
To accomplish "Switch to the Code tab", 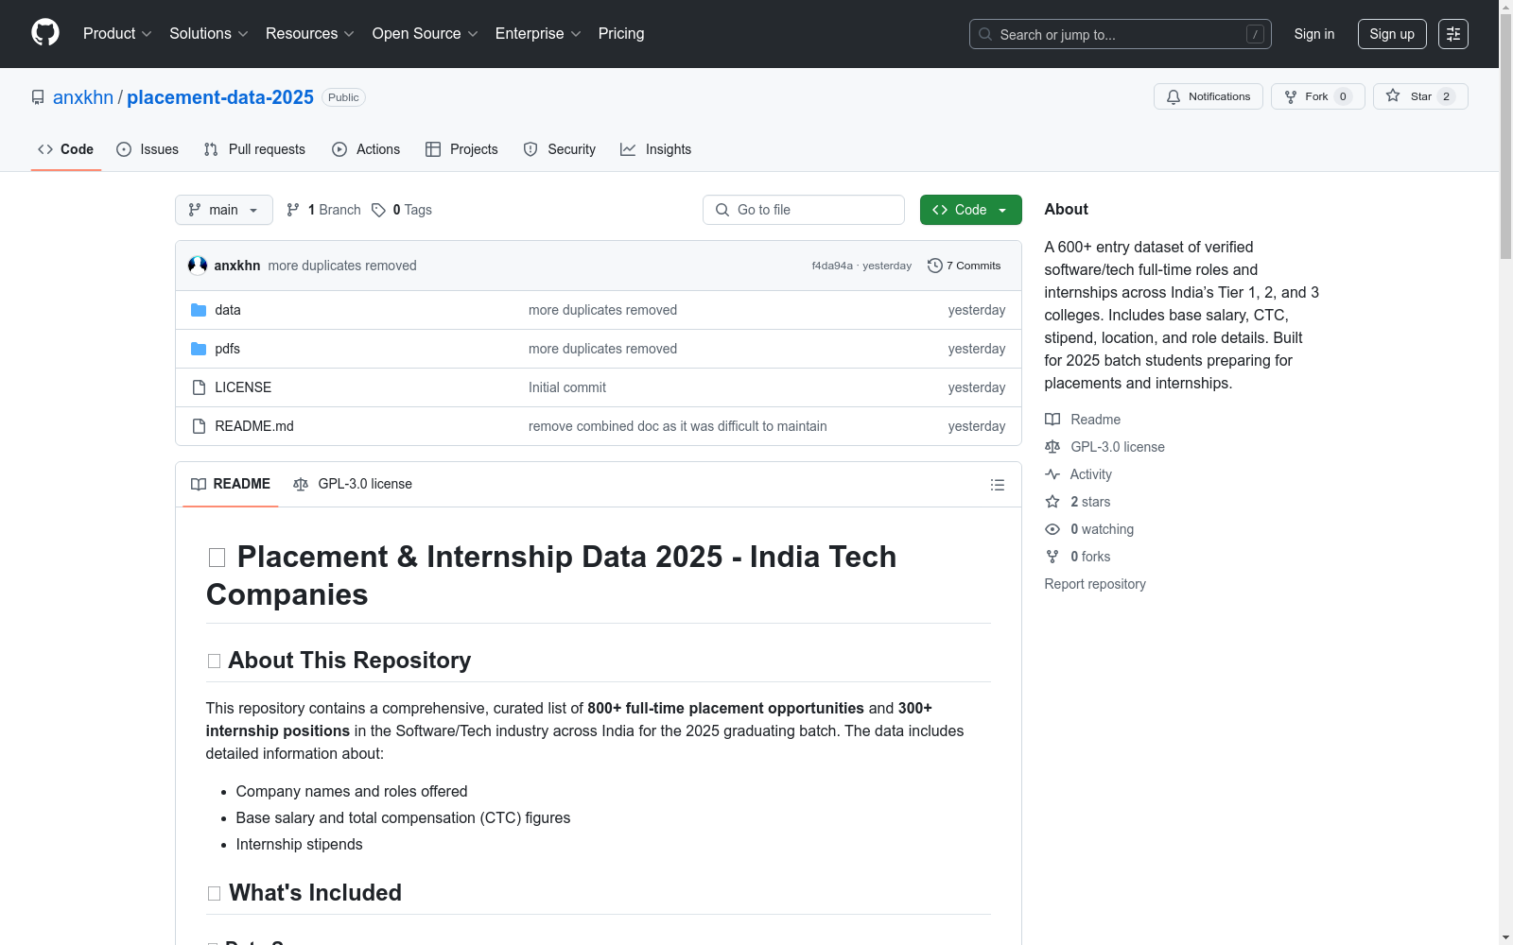I will (66, 149).
